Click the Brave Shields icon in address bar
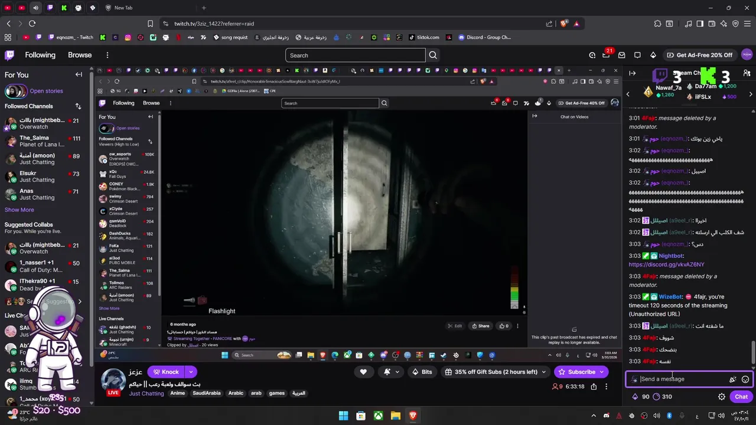Viewport: 756px width, 425px height. point(563,24)
